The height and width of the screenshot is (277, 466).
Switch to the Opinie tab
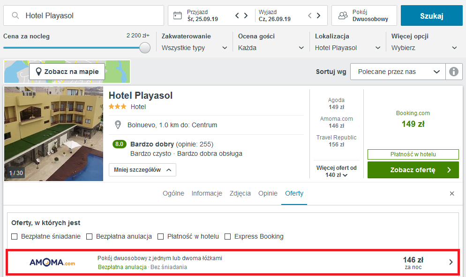pos(268,193)
